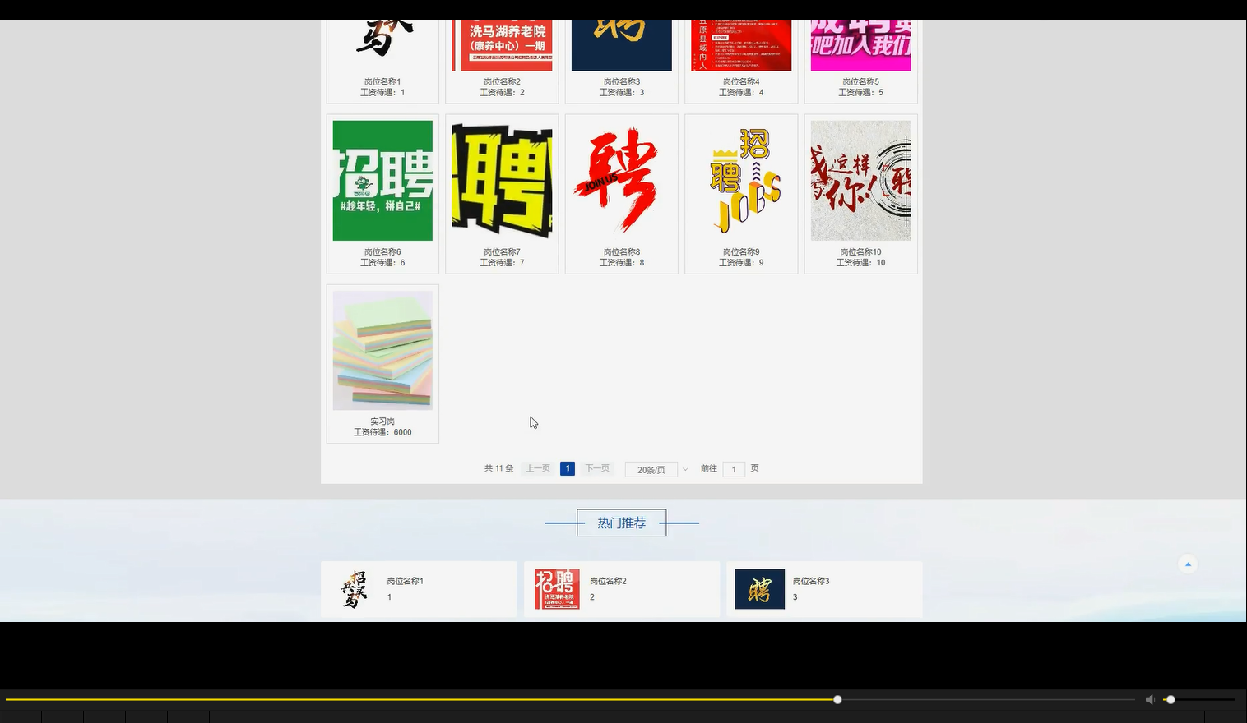Click the 上一页 previous page button
The height and width of the screenshot is (723, 1247).
point(538,468)
